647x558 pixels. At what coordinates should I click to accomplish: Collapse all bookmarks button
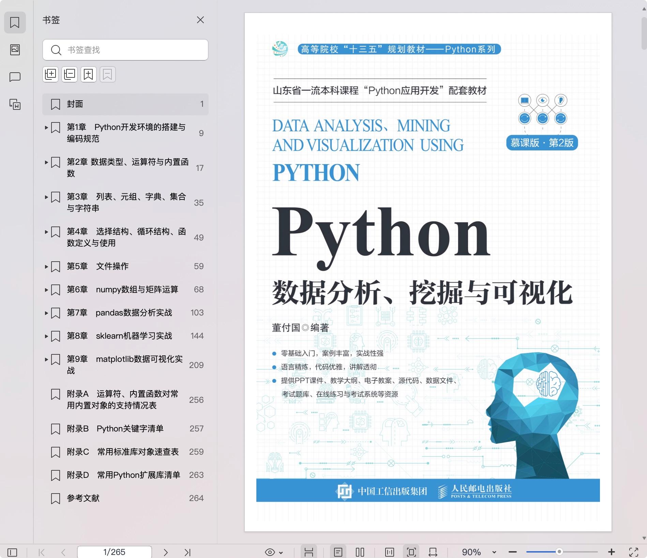(x=70, y=74)
